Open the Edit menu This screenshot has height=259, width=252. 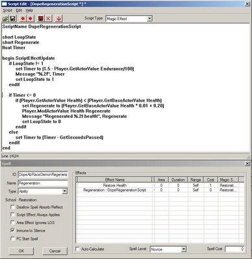[19, 10]
